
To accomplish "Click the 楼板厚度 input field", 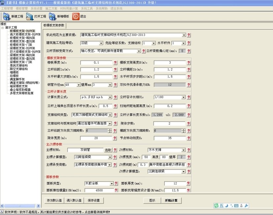I will (x=96, y=63).
